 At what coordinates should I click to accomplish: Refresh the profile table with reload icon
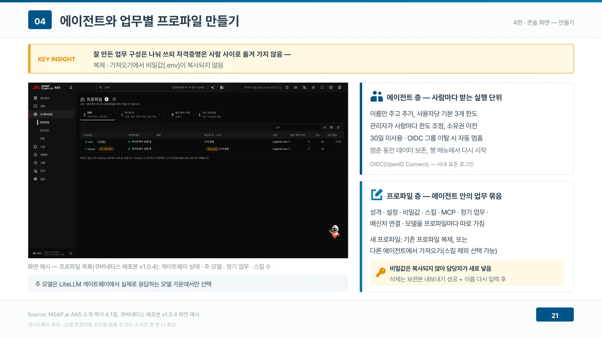[x=338, y=127]
